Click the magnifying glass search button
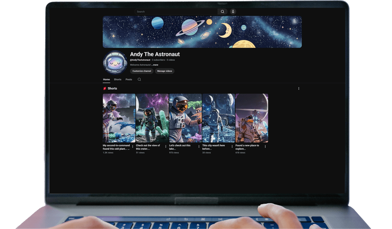Screen dimensions: 392x229 [x=222, y=11]
